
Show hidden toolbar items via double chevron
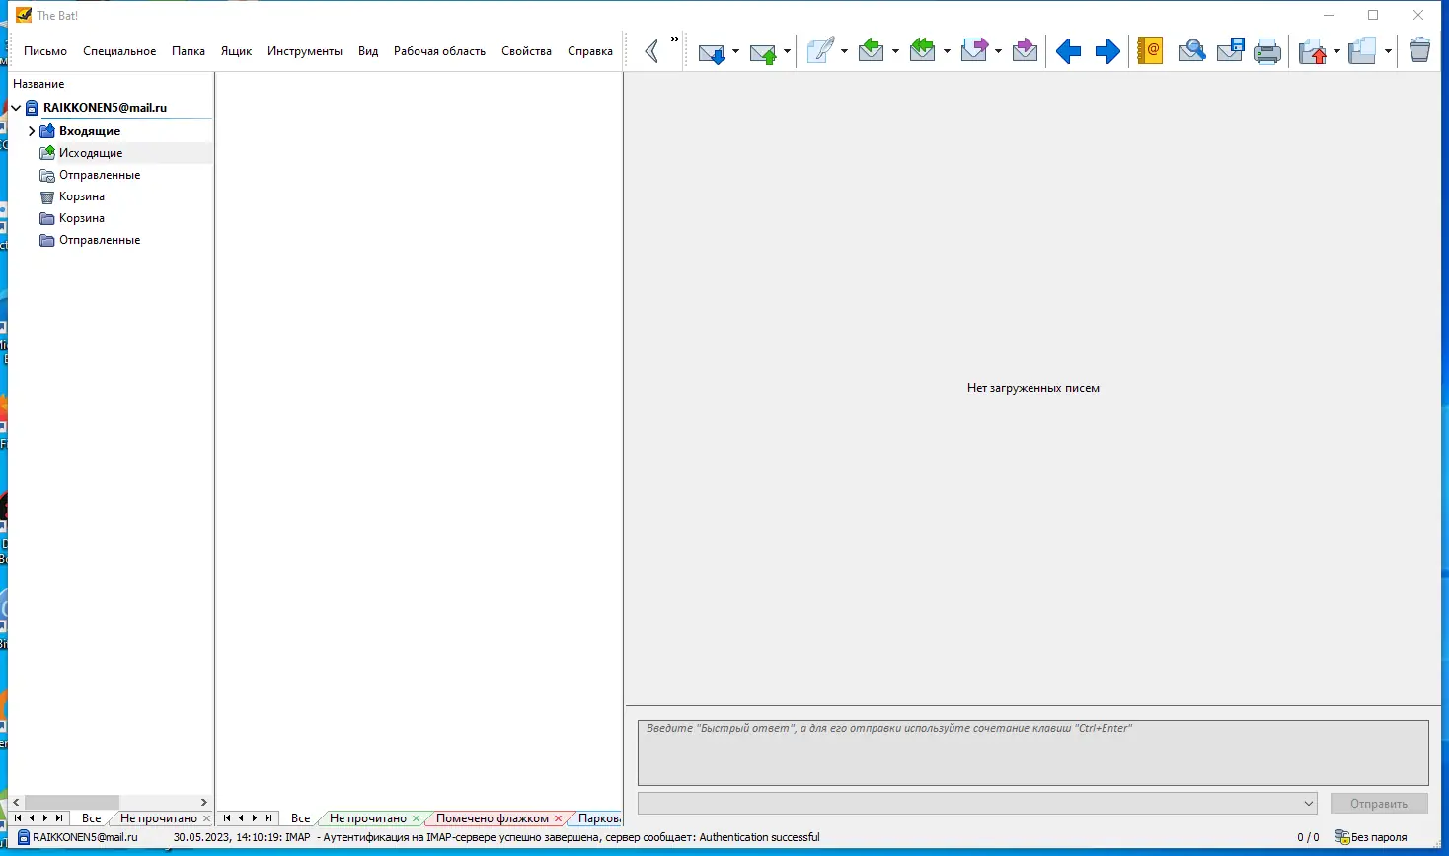675,39
